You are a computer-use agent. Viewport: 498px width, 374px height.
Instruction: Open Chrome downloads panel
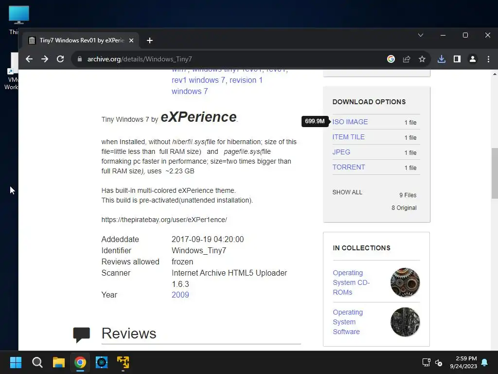pyautogui.click(x=442, y=59)
